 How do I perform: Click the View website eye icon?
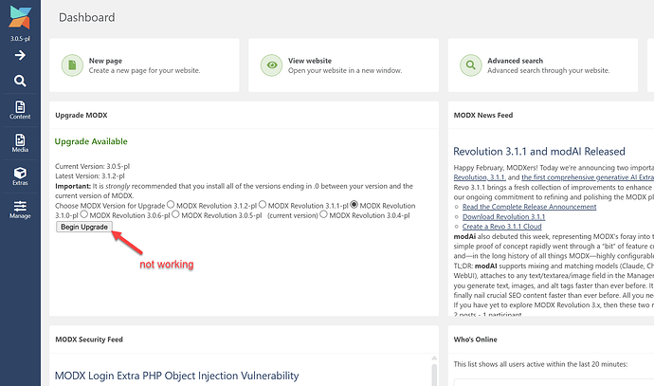[272, 65]
